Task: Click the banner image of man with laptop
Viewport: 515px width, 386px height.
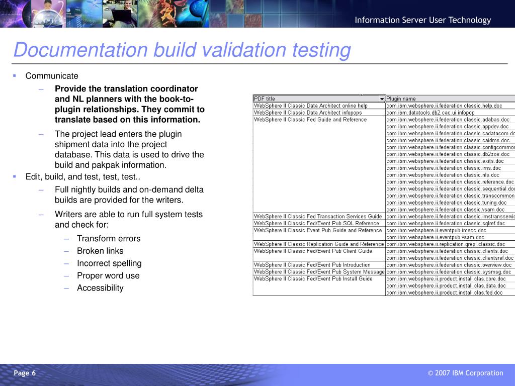Action: (120, 14)
